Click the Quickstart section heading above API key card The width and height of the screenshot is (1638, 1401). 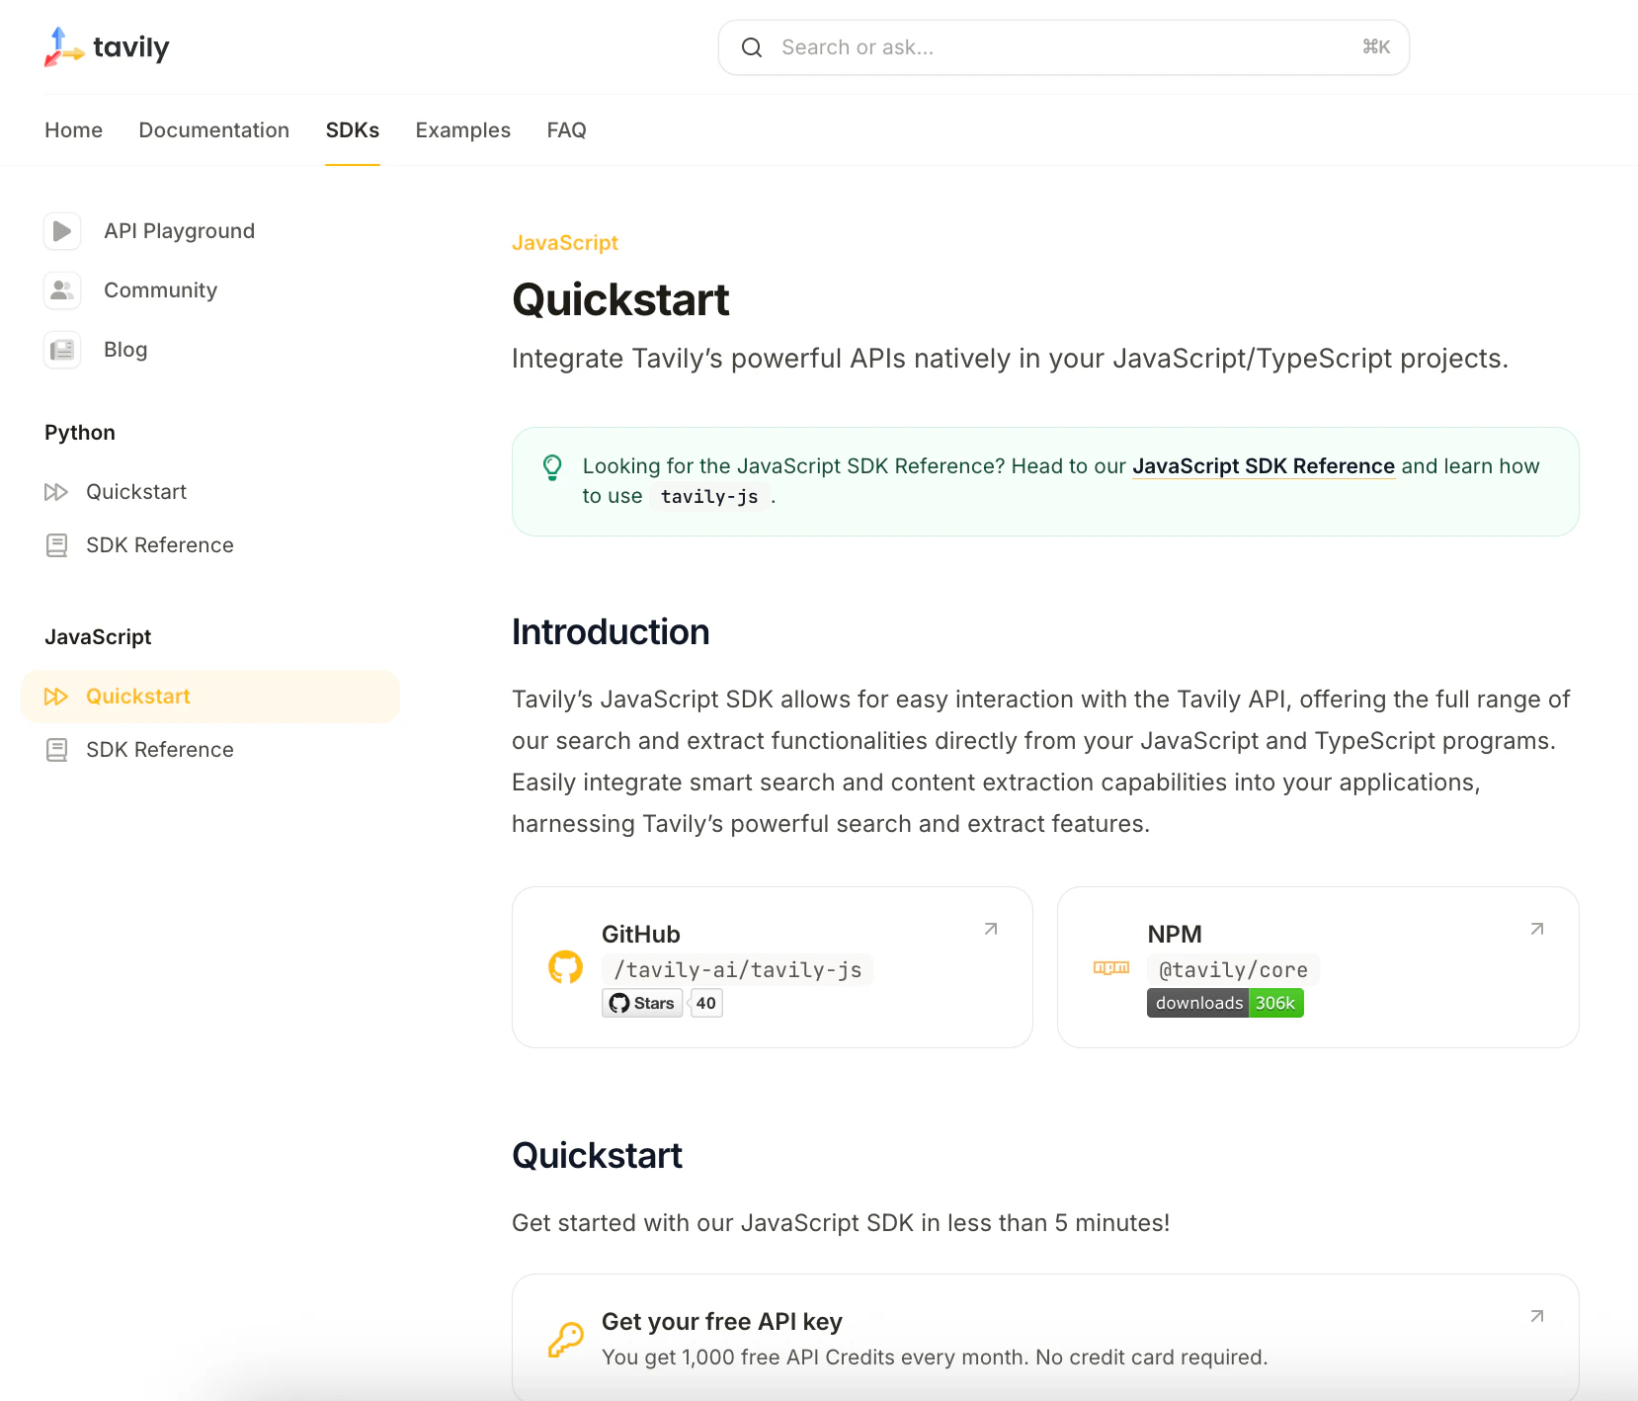pos(597,1156)
